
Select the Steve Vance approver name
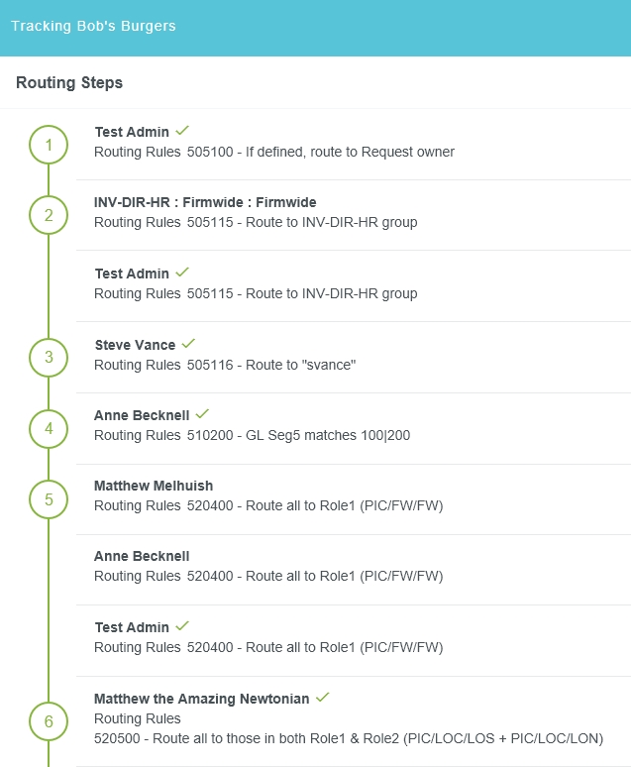[x=135, y=345]
